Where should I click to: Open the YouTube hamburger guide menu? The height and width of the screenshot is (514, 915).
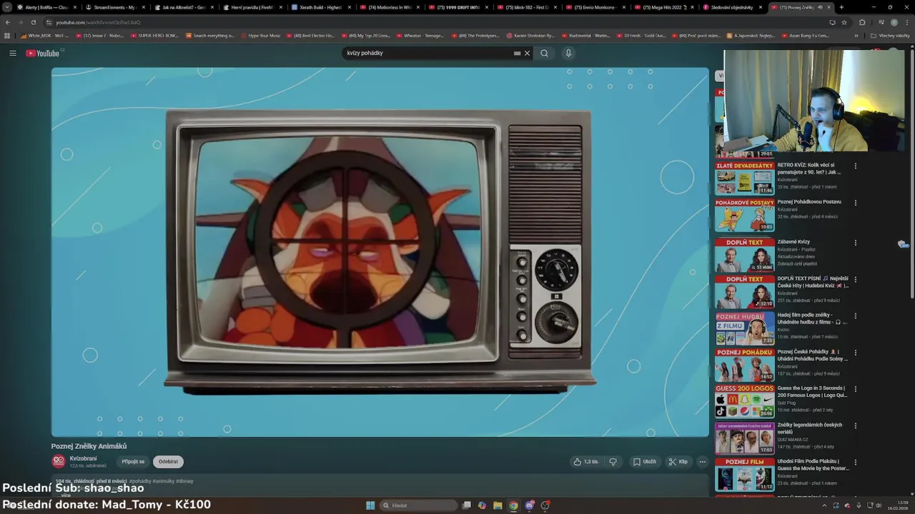coord(13,53)
